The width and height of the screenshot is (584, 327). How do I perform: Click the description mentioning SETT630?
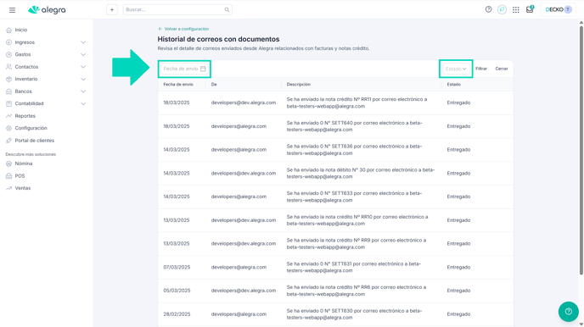click(354, 314)
